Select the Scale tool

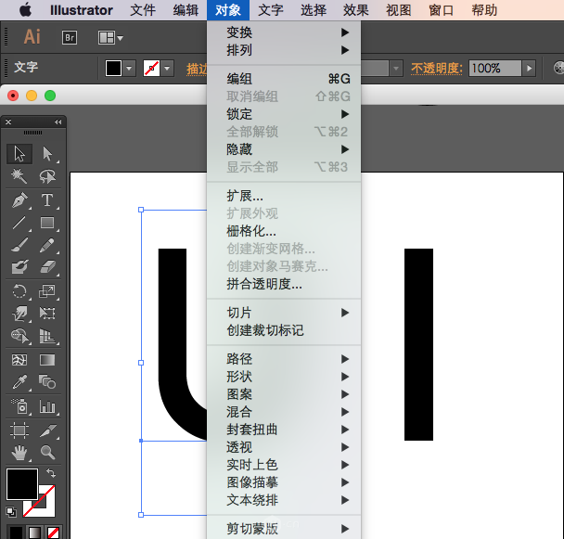[47, 291]
